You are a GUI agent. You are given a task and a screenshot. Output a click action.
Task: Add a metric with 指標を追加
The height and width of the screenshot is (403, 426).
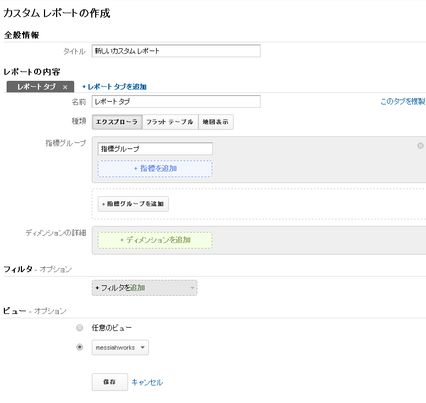155,168
